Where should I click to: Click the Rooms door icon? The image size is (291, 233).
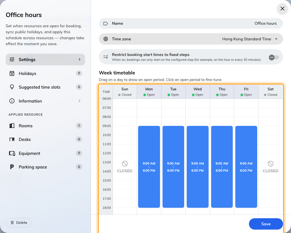click(x=12, y=126)
